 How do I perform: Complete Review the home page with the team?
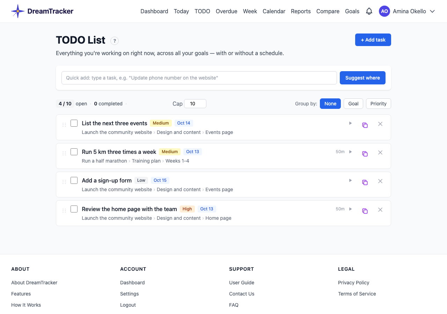coord(74,209)
